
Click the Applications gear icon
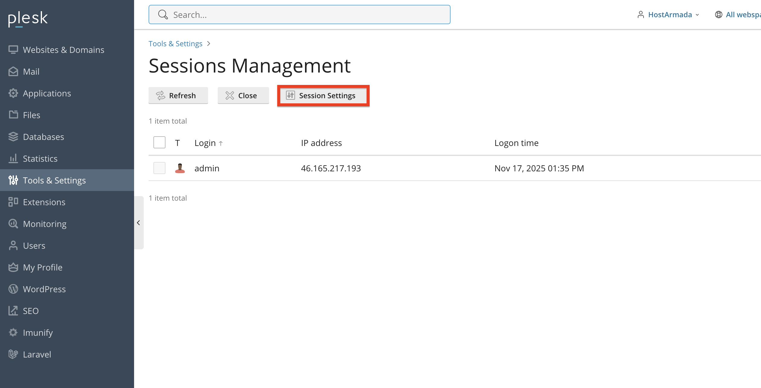13,93
